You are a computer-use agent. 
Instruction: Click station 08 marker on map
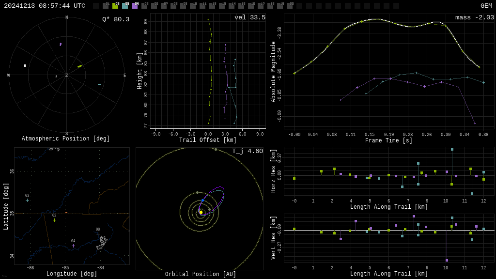point(98,234)
